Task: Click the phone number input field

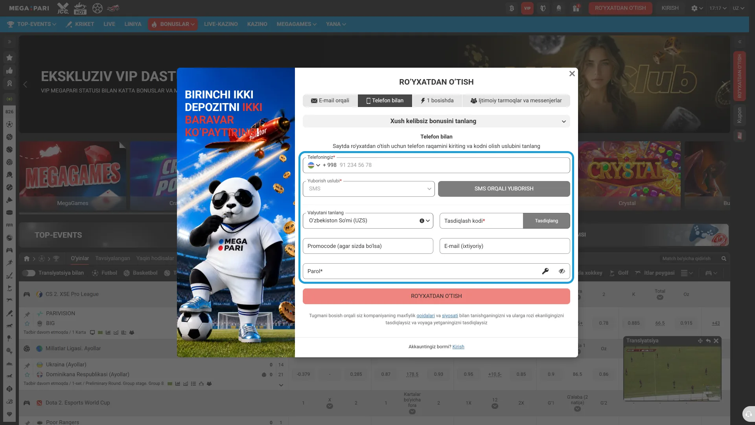Action: (x=436, y=165)
